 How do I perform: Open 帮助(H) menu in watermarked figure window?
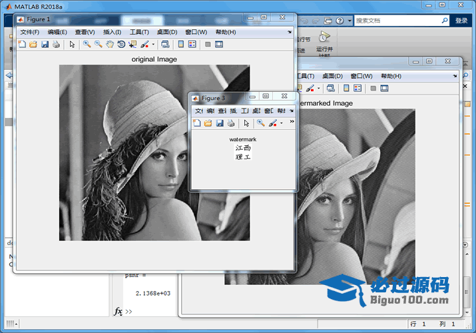[x=391, y=76]
